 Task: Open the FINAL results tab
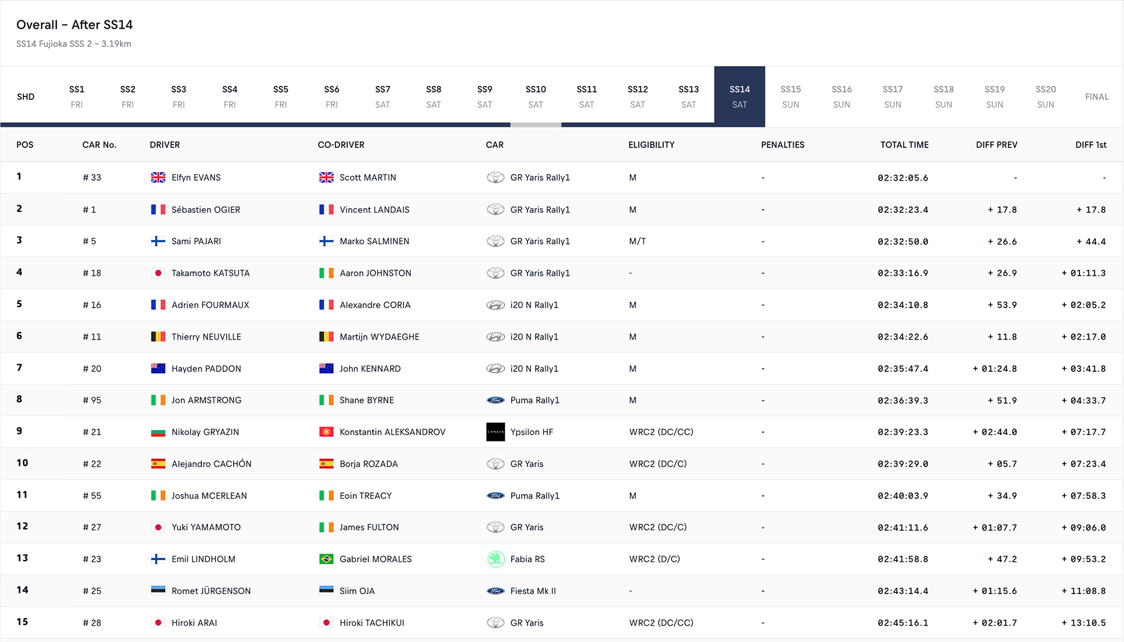click(x=1096, y=96)
